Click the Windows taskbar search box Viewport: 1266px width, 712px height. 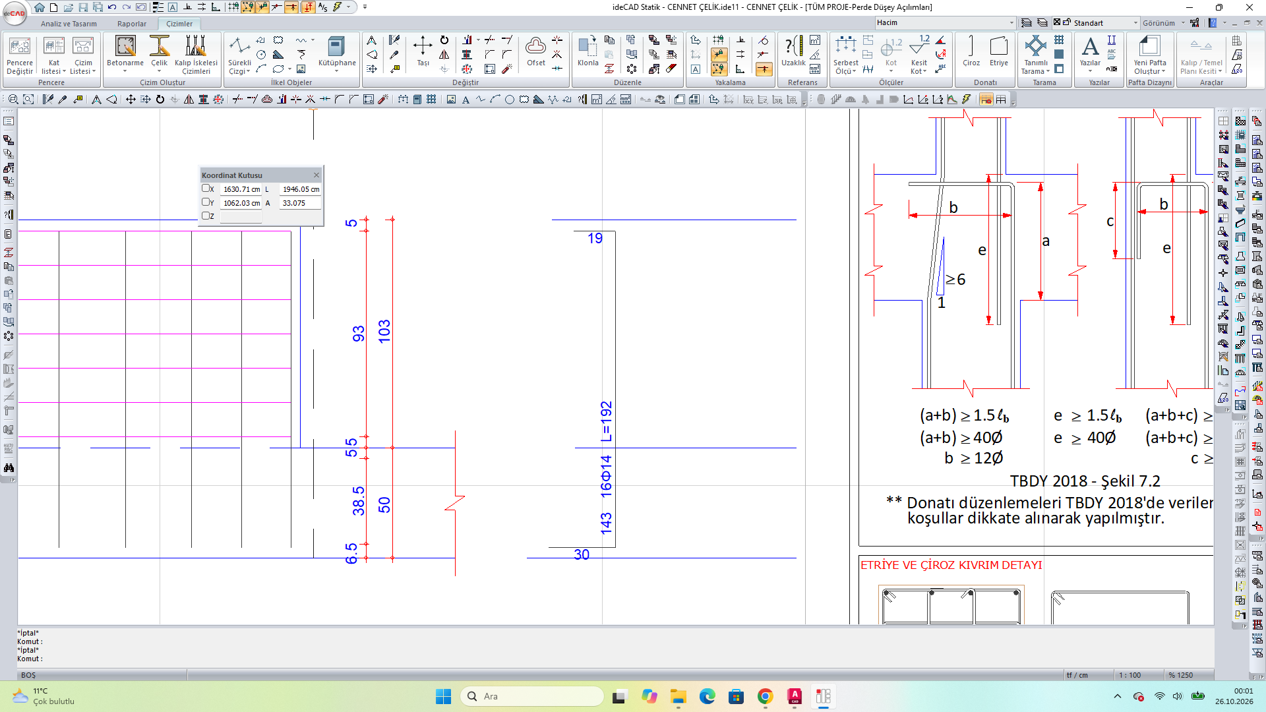(531, 696)
